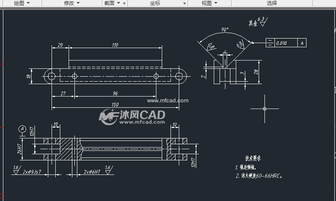Image resolution: width=336 pixels, height=201 pixels.
Task: Click the 沐风CAD watermark logo
Action: point(132,116)
